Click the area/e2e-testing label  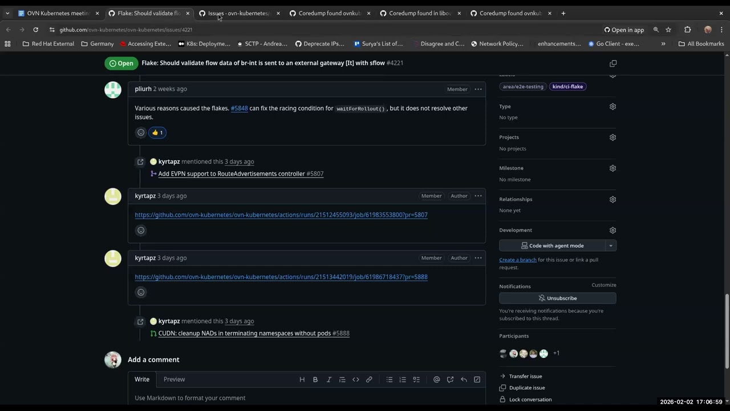click(523, 87)
